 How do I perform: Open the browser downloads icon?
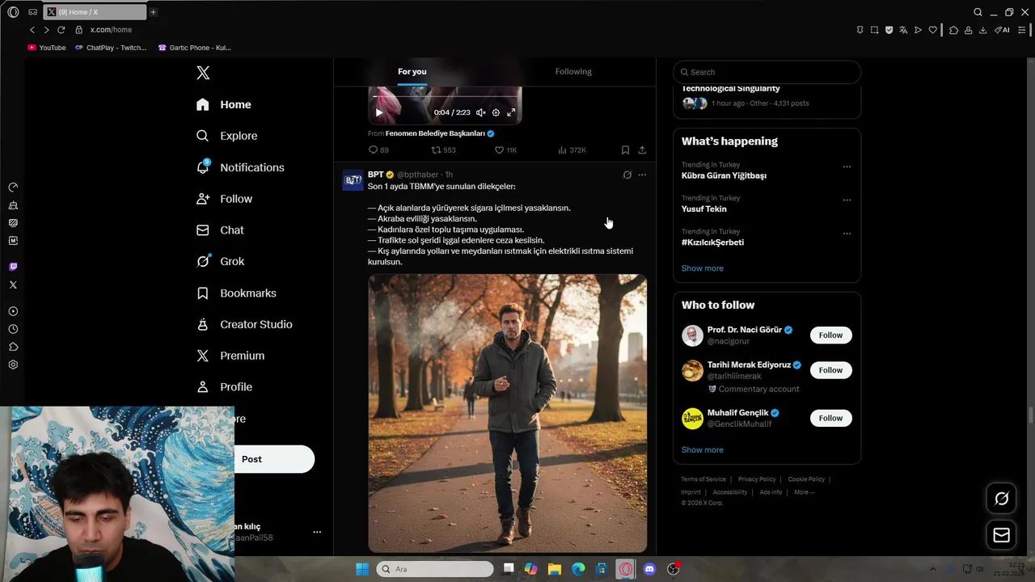pyautogui.click(x=982, y=30)
